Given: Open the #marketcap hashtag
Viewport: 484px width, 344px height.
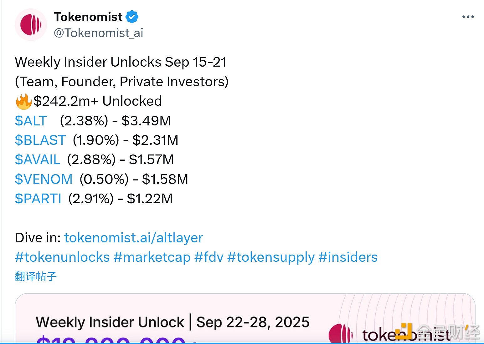Looking at the screenshot, I should pos(152,257).
